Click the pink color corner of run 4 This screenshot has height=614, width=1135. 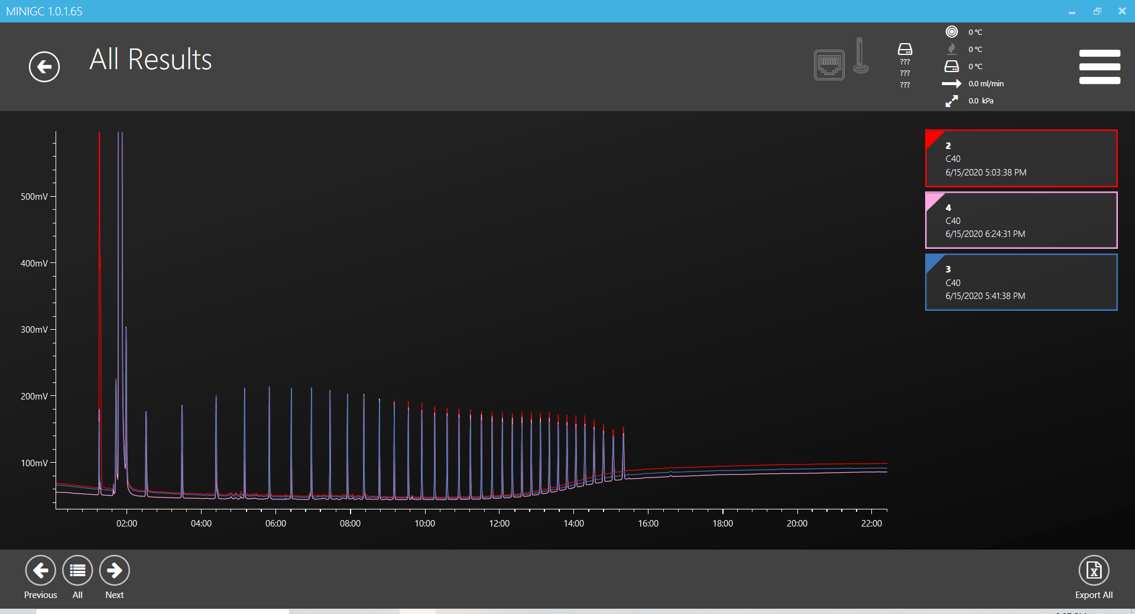(x=933, y=199)
